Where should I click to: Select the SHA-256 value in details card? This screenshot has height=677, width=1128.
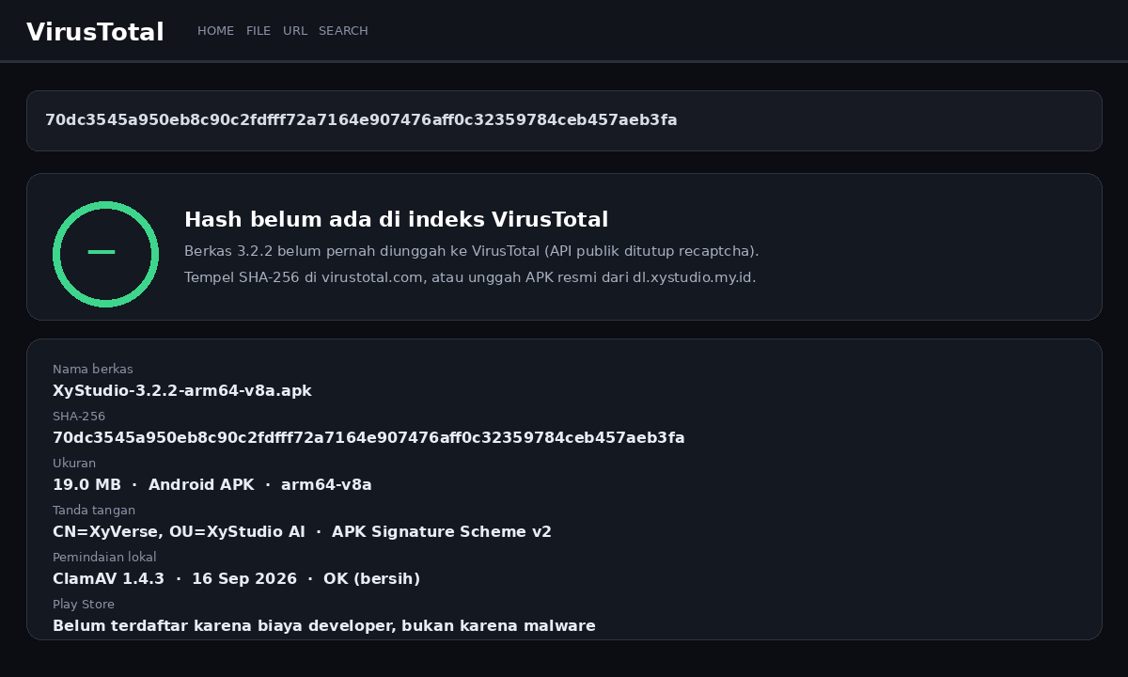(368, 438)
